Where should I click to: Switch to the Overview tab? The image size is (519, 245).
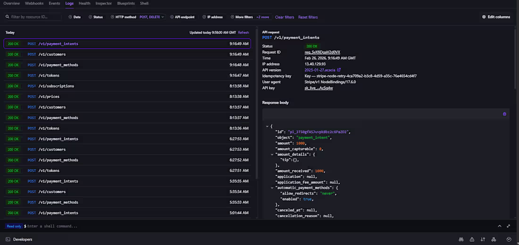coord(12,3)
